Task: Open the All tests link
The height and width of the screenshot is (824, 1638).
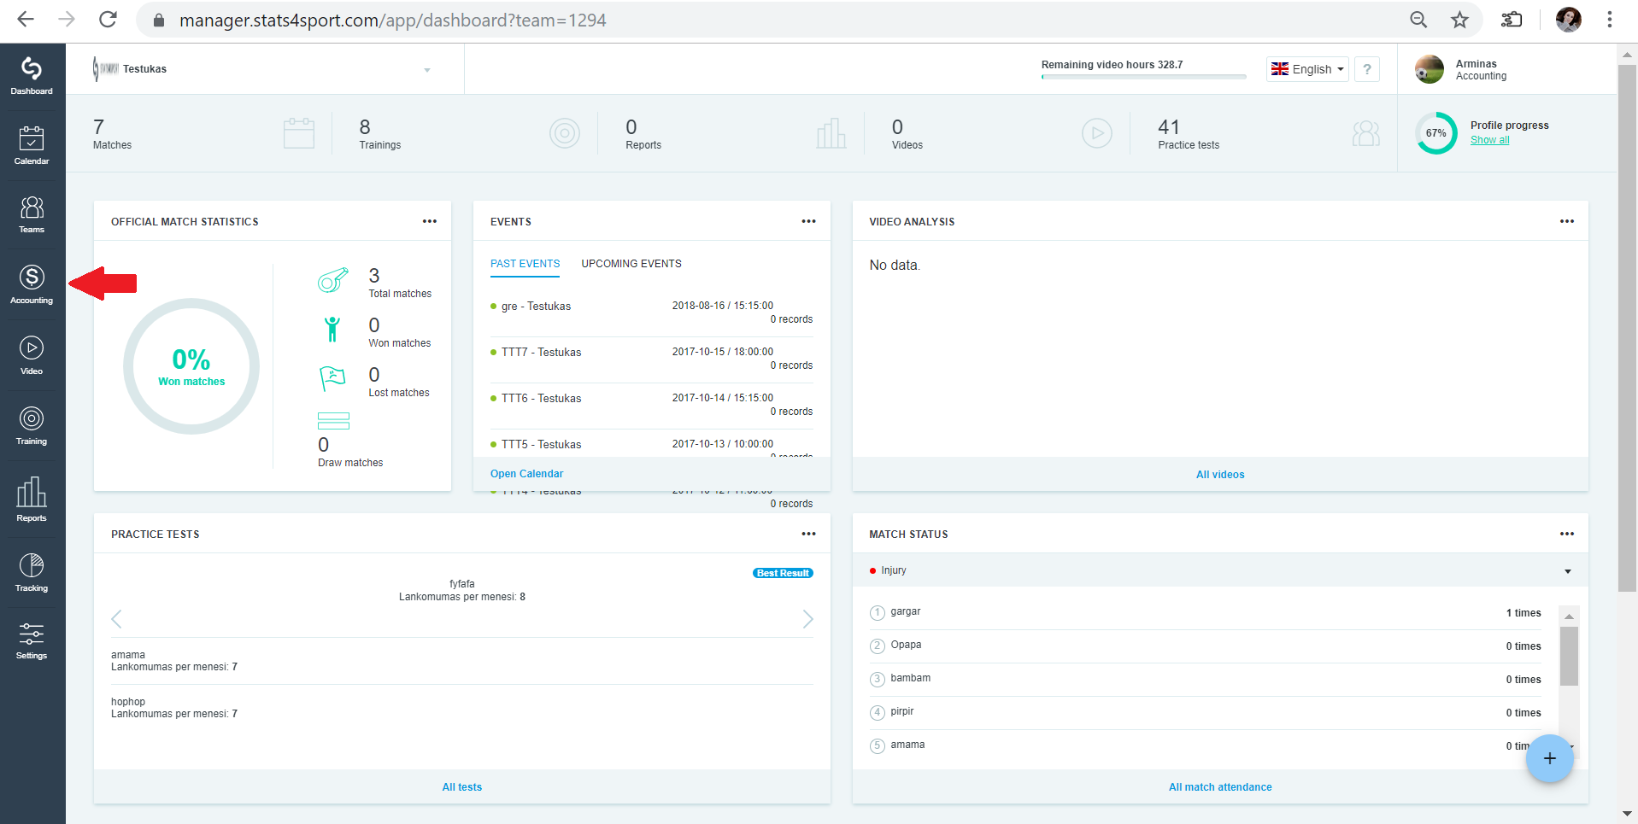Action: [x=461, y=787]
